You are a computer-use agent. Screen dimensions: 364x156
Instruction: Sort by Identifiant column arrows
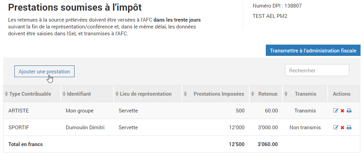[64, 94]
